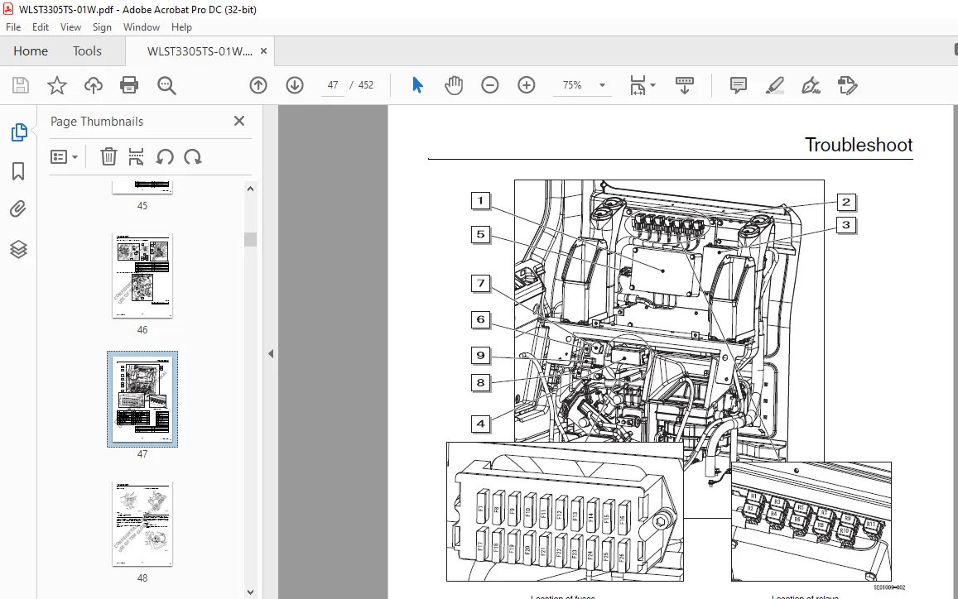Open the Help menu
The image size is (958, 599).
[181, 26]
